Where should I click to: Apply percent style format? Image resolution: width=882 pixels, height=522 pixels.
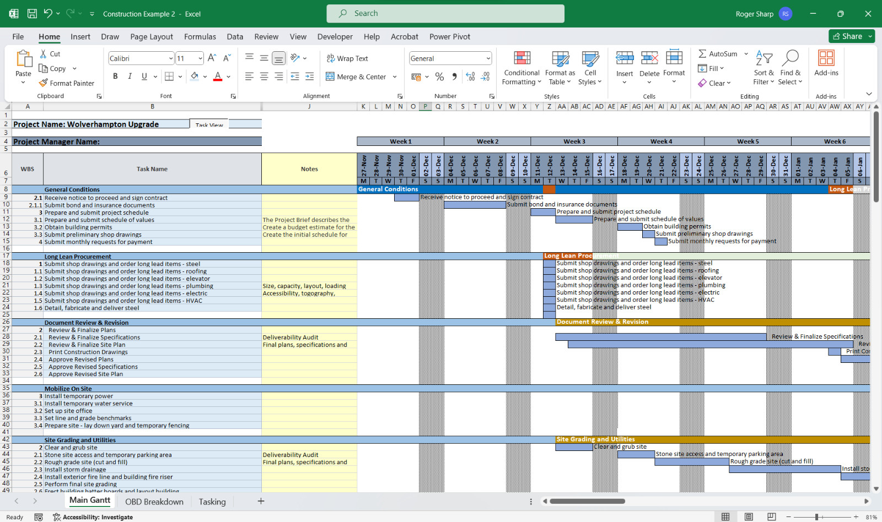[439, 77]
